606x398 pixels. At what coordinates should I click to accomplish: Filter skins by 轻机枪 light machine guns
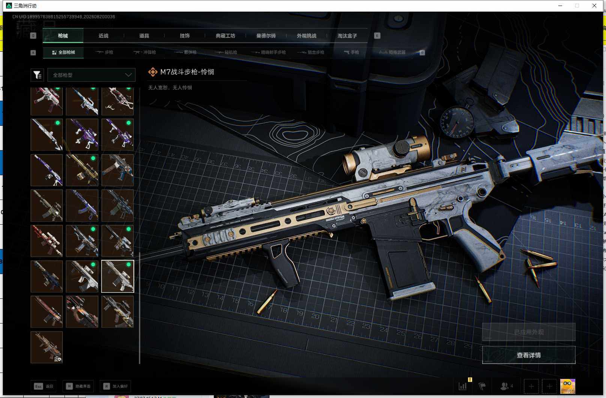[226, 52]
